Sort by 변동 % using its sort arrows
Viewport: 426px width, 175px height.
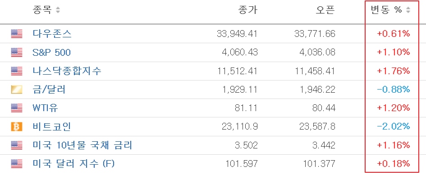click(408, 11)
